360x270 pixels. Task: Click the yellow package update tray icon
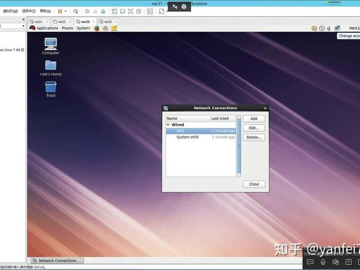click(314, 28)
